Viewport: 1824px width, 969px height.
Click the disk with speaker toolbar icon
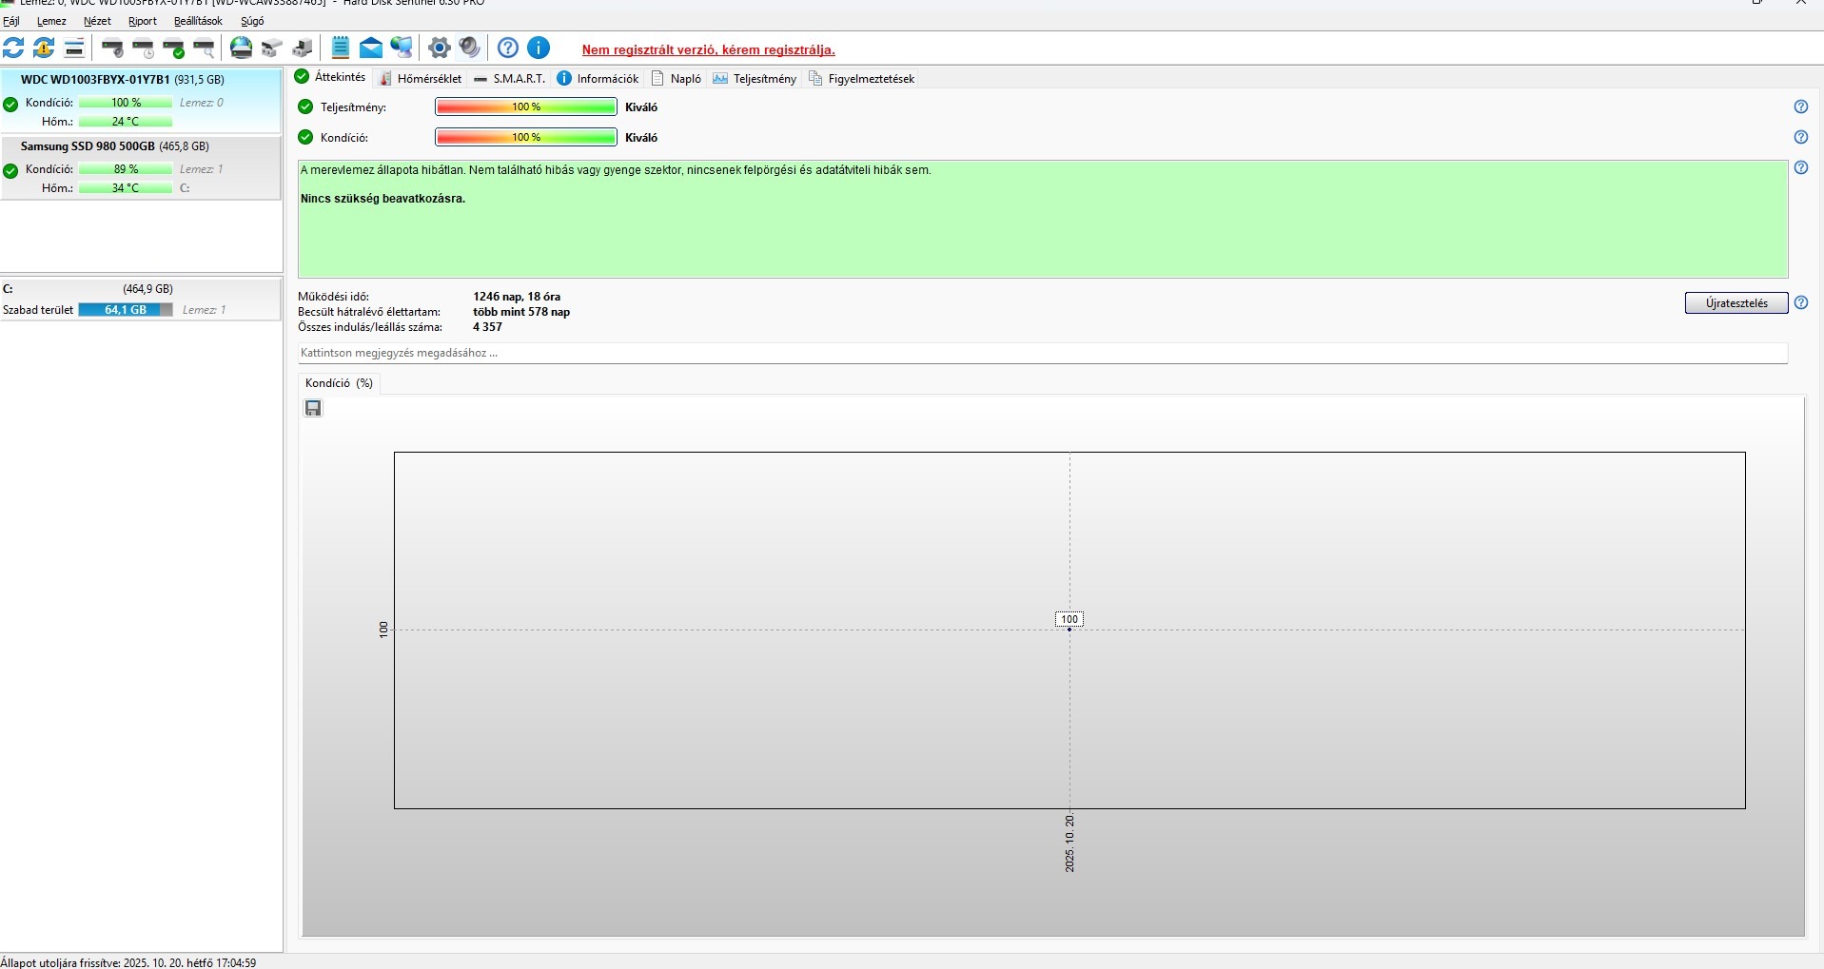(113, 48)
